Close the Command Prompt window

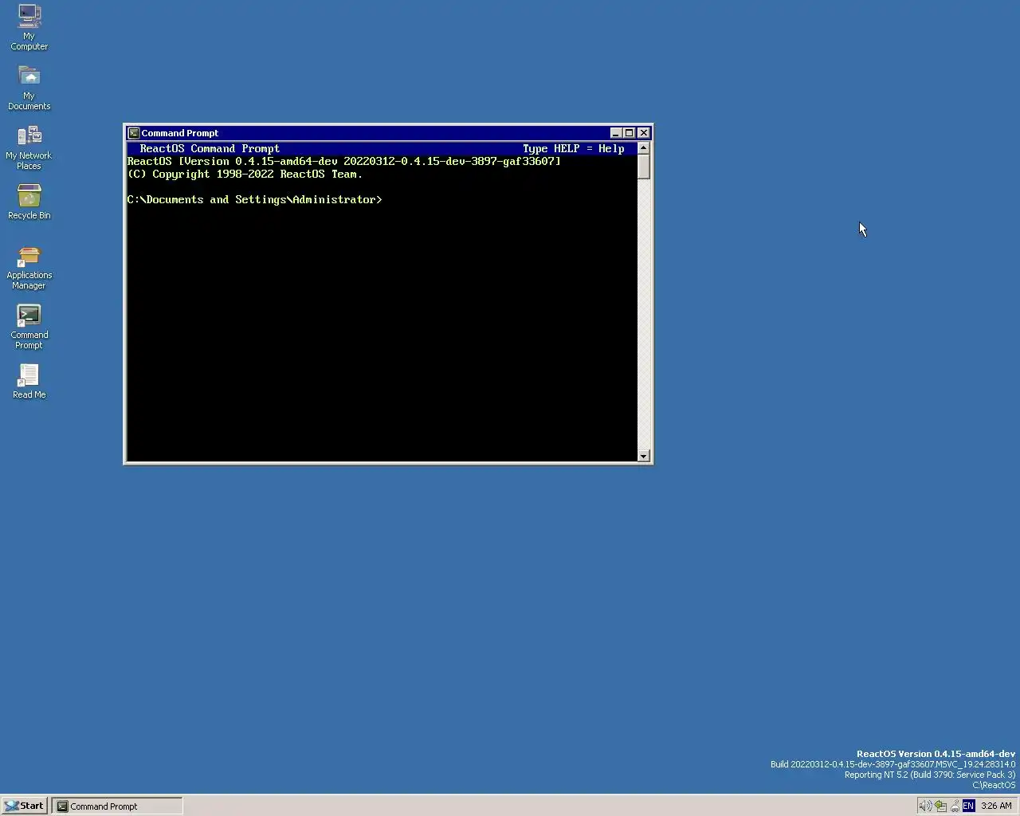click(644, 133)
